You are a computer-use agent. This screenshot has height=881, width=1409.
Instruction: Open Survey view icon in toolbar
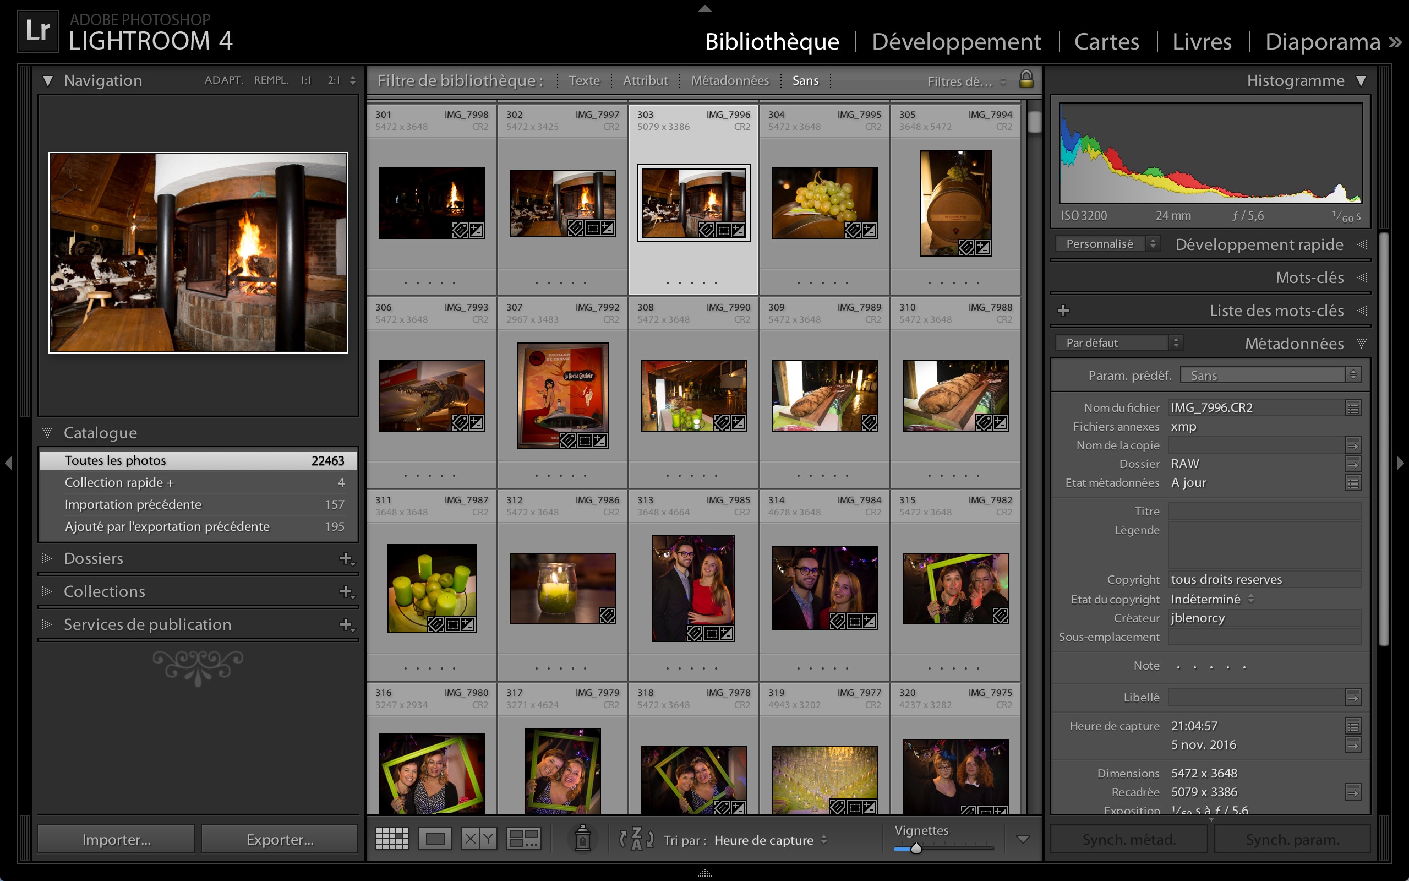(x=523, y=839)
